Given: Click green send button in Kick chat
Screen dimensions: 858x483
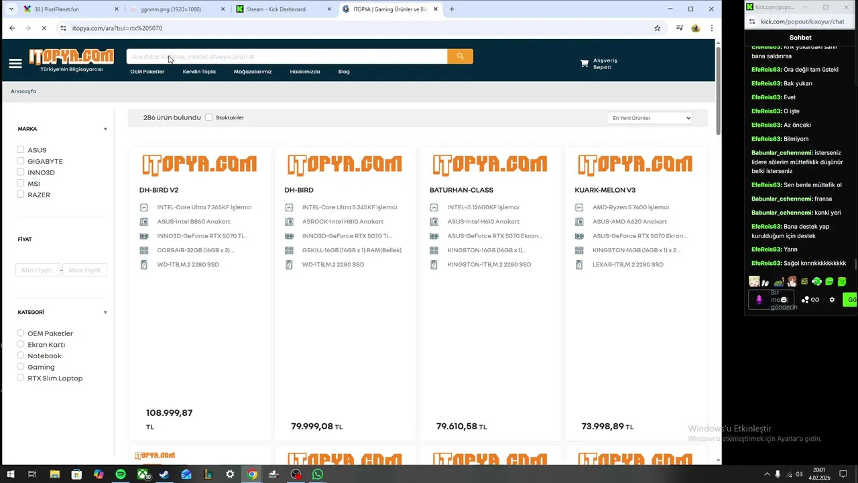Looking at the screenshot, I should tap(850, 299).
